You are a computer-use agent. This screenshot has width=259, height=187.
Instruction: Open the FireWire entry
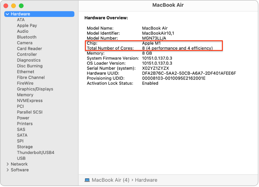[x=25, y=83]
